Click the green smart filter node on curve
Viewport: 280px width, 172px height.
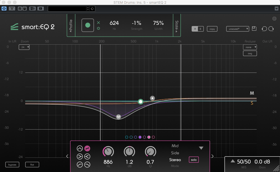[141, 102]
